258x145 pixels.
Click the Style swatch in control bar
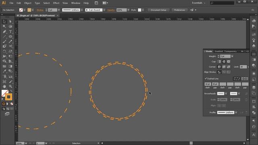click(x=139, y=10)
